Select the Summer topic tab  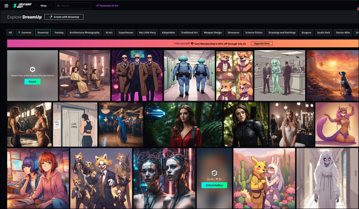click(25, 33)
